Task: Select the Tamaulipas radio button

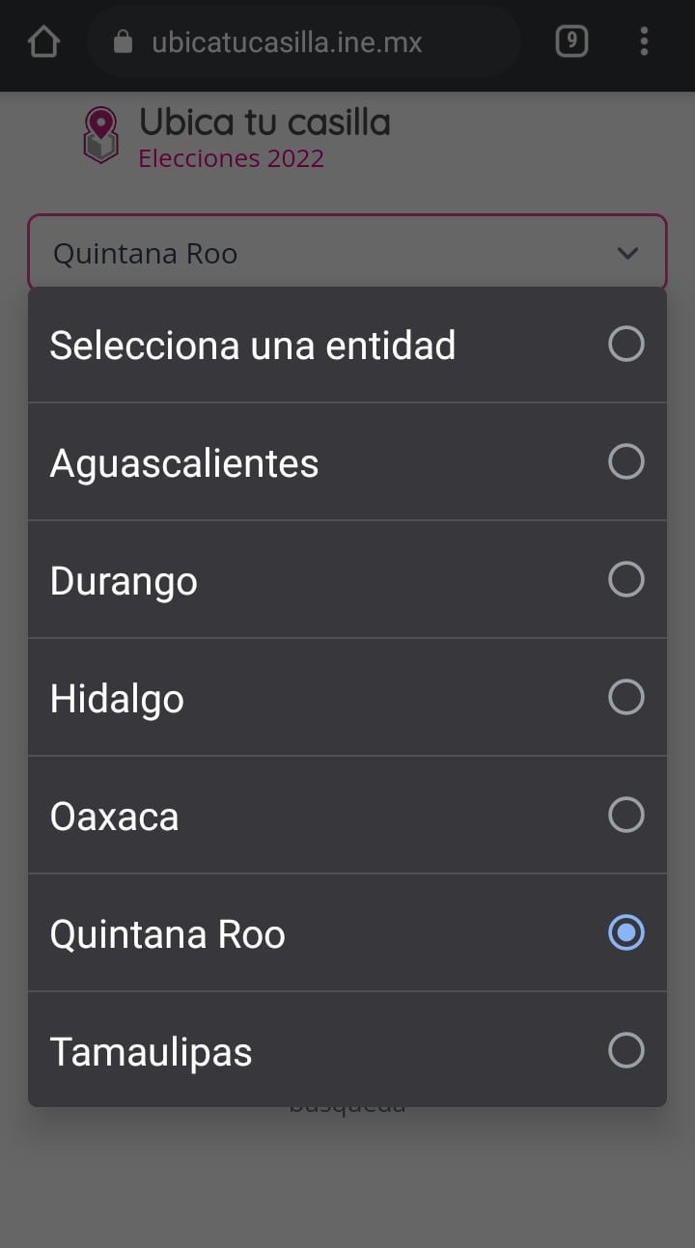Action: (625, 1051)
